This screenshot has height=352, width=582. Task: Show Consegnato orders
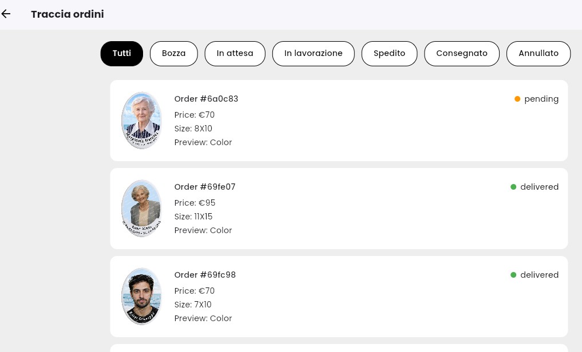tap(462, 54)
